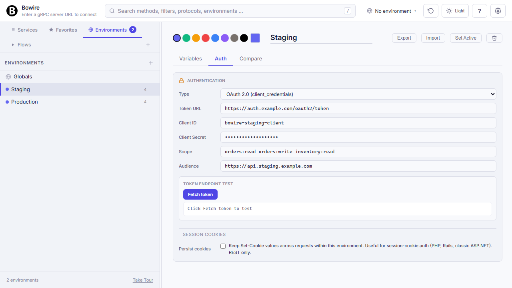Image resolution: width=512 pixels, height=288 pixels.
Task: Click the Bowire logo icon
Action: coord(12,11)
